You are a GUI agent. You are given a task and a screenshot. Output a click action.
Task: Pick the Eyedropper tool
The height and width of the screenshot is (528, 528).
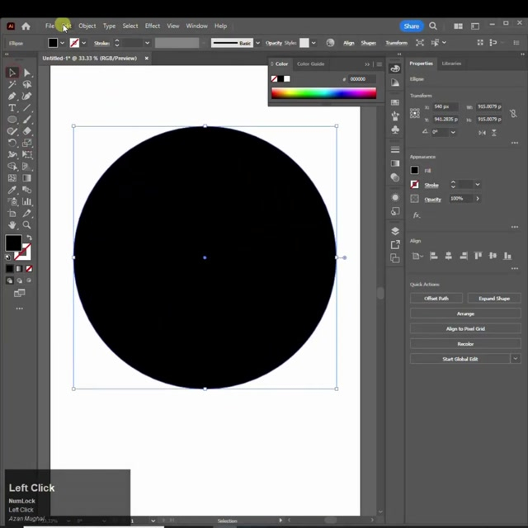12,190
